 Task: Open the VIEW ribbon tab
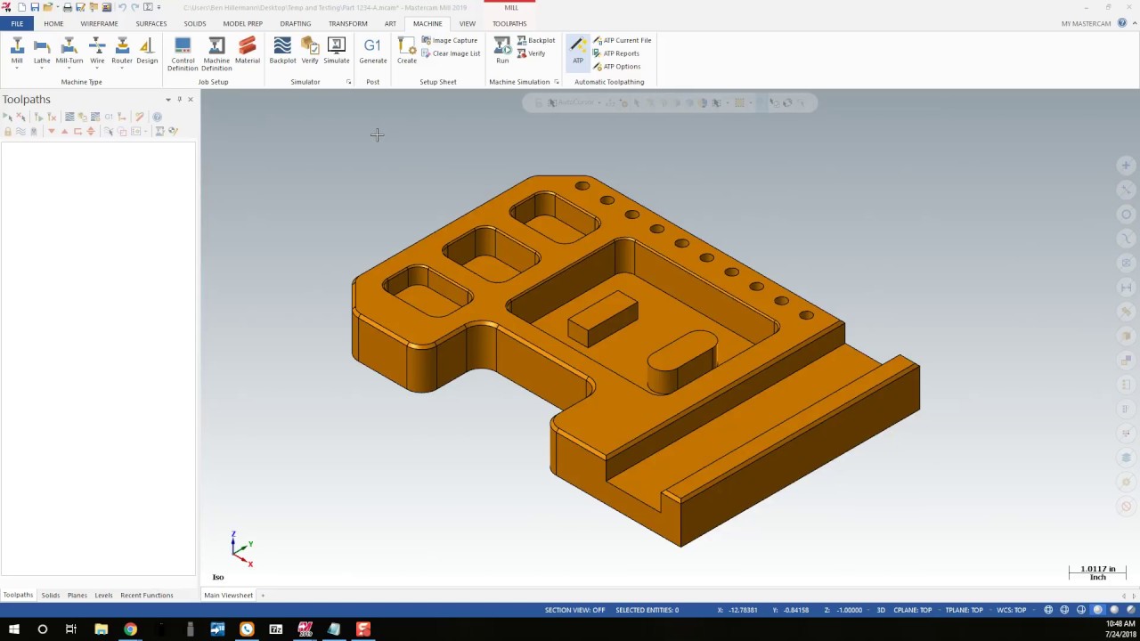[468, 24]
